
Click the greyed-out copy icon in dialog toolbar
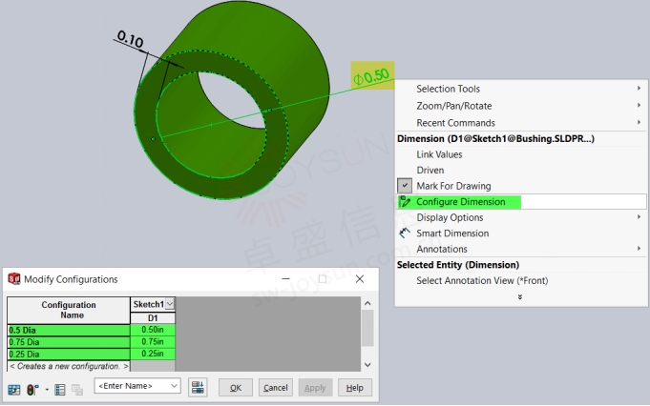[76, 389]
